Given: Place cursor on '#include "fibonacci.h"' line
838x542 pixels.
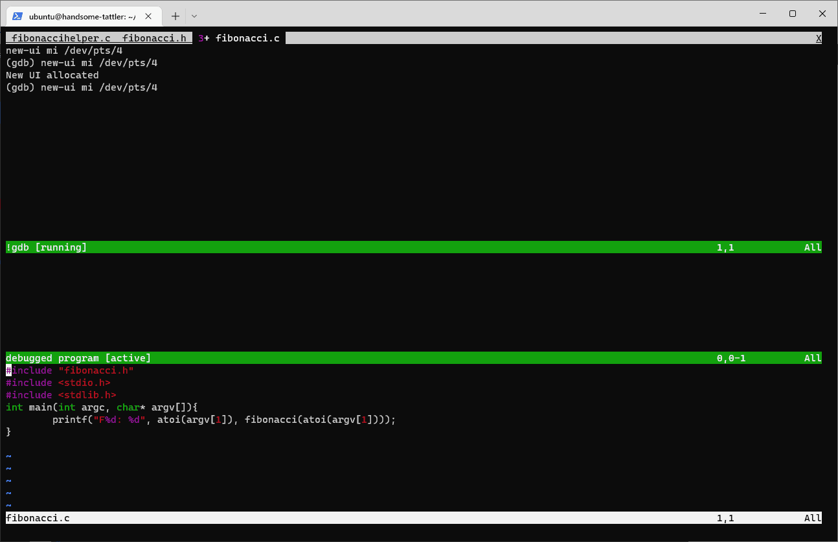Looking at the screenshot, I should tap(70, 370).
